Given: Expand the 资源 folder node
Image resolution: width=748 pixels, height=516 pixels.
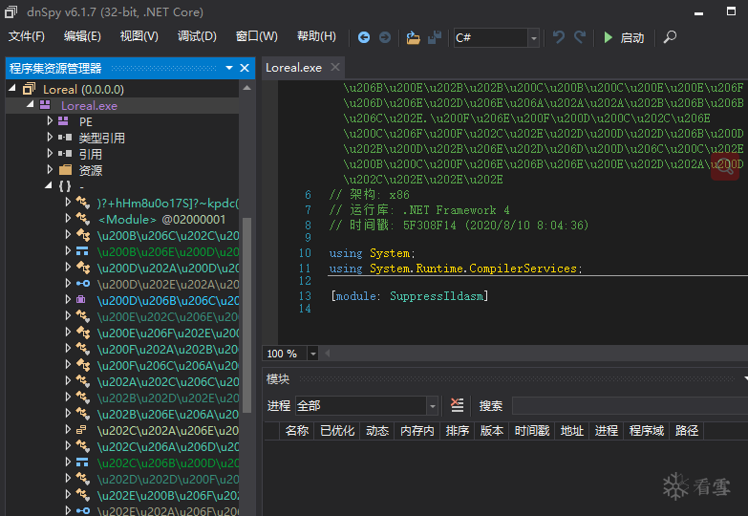Looking at the screenshot, I should (50, 169).
